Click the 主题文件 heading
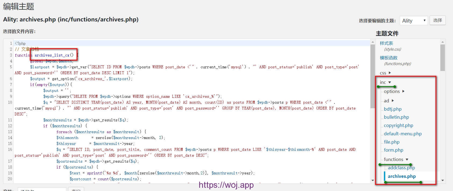Viewport: 453px width, 191px height. tap(387, 33)
